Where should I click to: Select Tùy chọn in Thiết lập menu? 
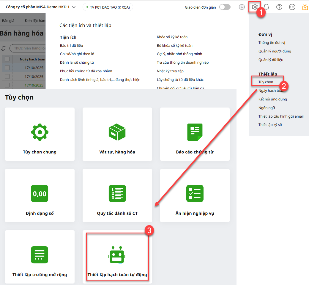point(266,82)
